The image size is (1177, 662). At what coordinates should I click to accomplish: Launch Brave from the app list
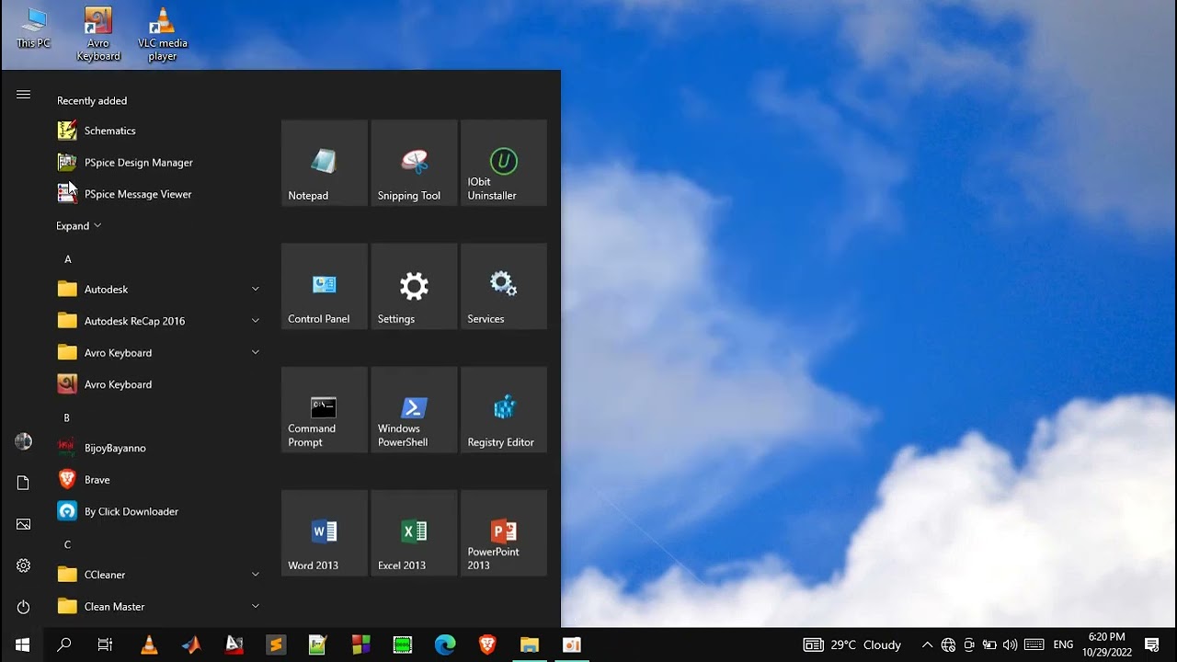160,480
